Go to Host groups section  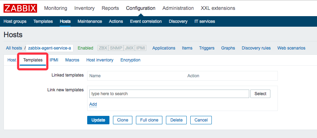coord(15,21)
